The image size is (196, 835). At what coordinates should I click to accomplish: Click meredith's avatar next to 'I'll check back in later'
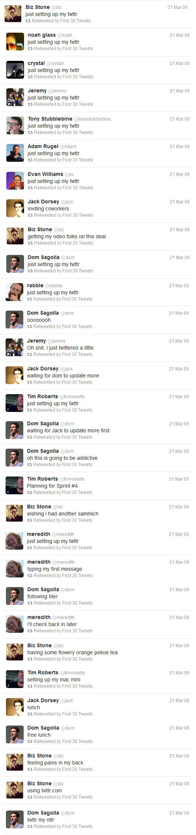[15, 624]
